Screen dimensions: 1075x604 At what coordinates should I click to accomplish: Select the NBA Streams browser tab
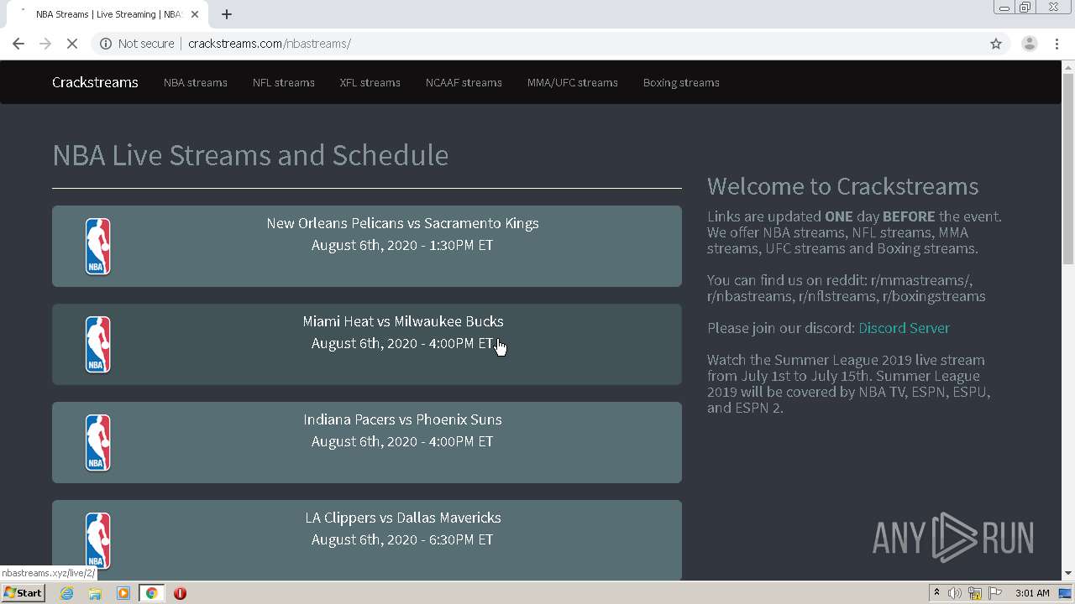click(x=107, y=14)
